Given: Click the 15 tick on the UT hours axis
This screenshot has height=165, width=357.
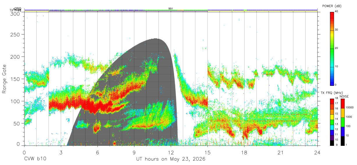Looking at the screenshot, I should tap(207, 152).
